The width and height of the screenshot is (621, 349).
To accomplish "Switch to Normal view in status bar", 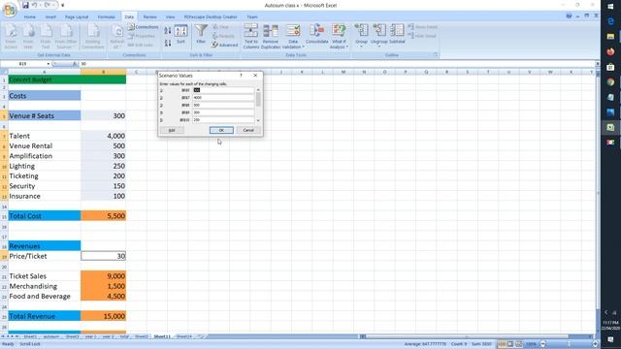I will tap(503, 344).
